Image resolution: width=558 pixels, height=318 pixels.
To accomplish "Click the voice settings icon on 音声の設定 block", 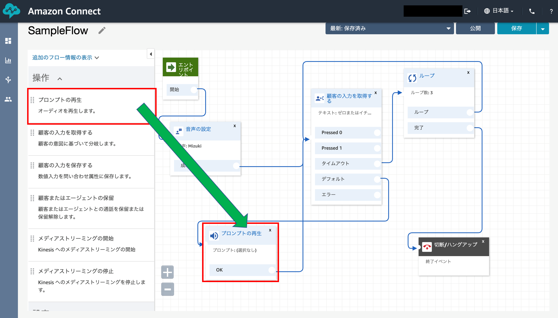I will 179,131.
